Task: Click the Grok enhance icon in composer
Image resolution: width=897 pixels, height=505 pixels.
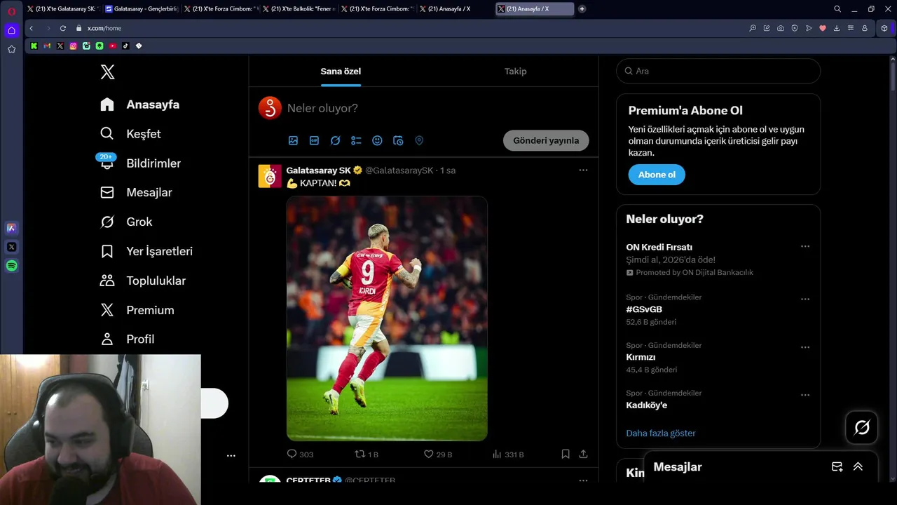Action: coord(335,140)
